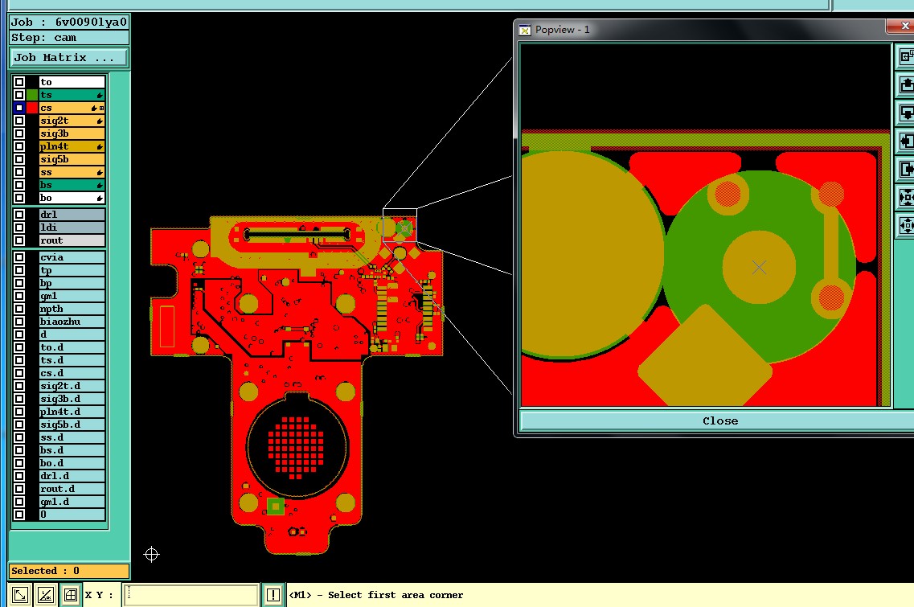Open the Job Matrix button
The image size is (914, 607).
(69, 58)
